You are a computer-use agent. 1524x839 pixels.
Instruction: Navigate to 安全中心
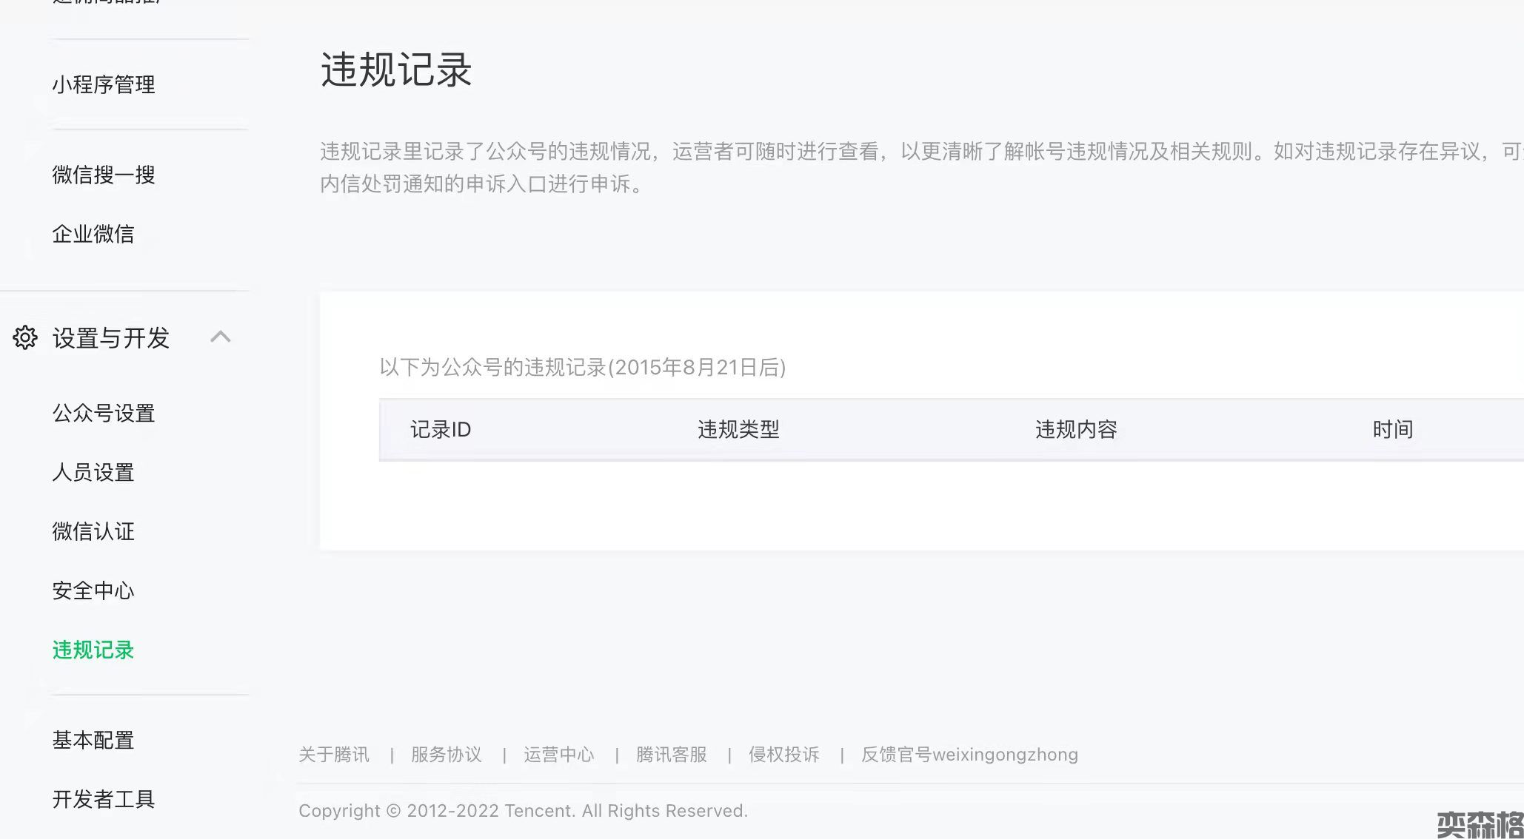[93, 590]
